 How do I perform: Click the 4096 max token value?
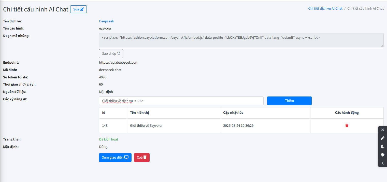pyautogui.click(x=103, y=77)
